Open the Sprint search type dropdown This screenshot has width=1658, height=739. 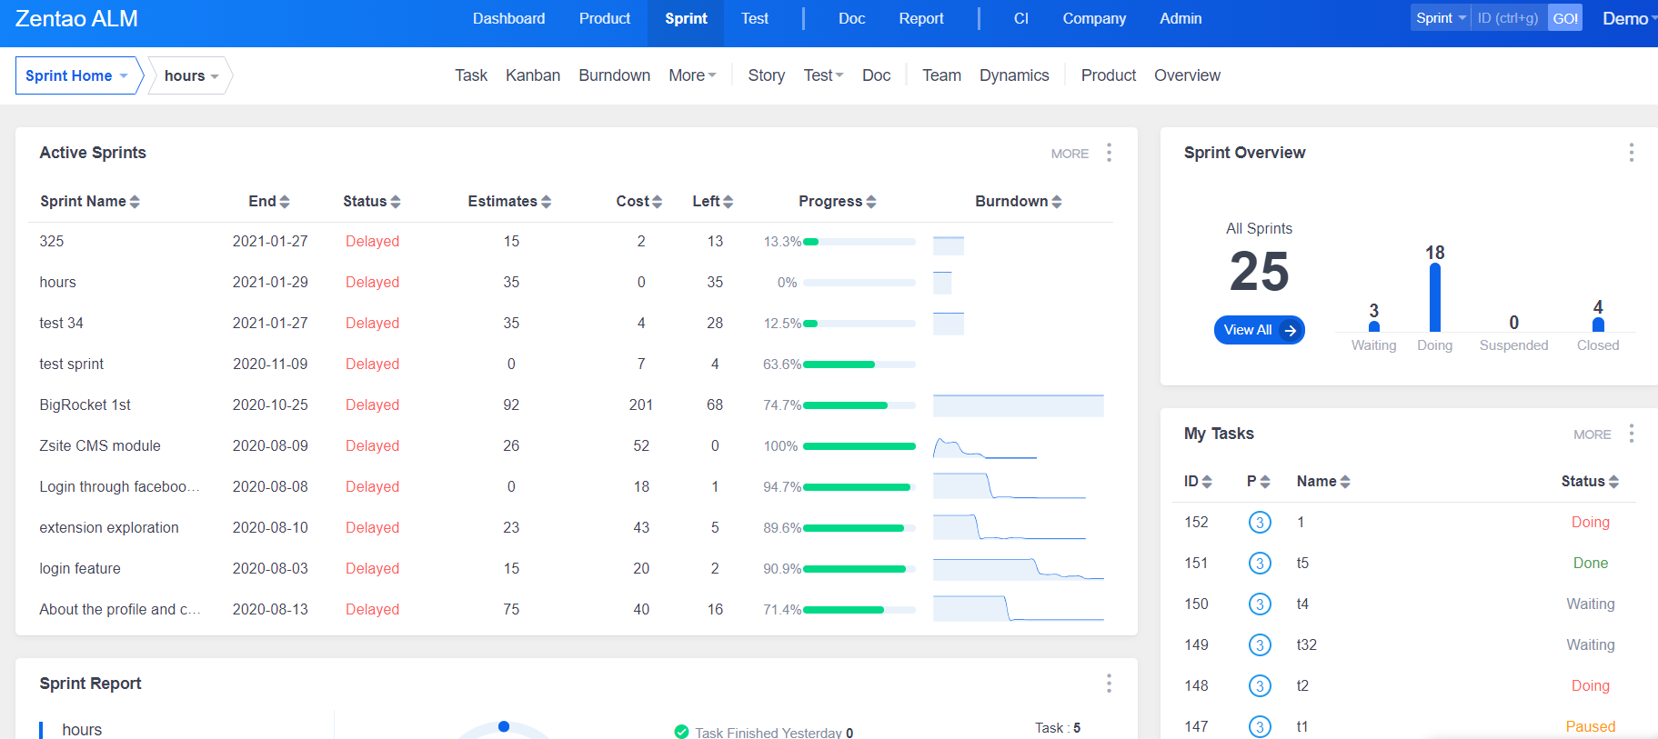coord(1440,18)
